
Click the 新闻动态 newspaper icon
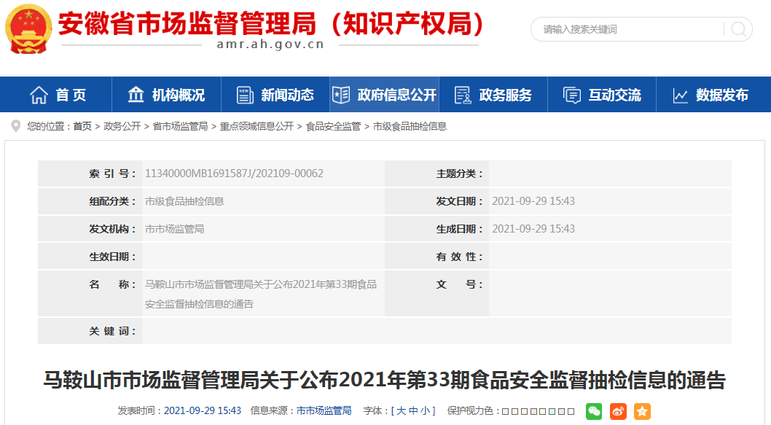pyautogui.click(x=245, y=95)
